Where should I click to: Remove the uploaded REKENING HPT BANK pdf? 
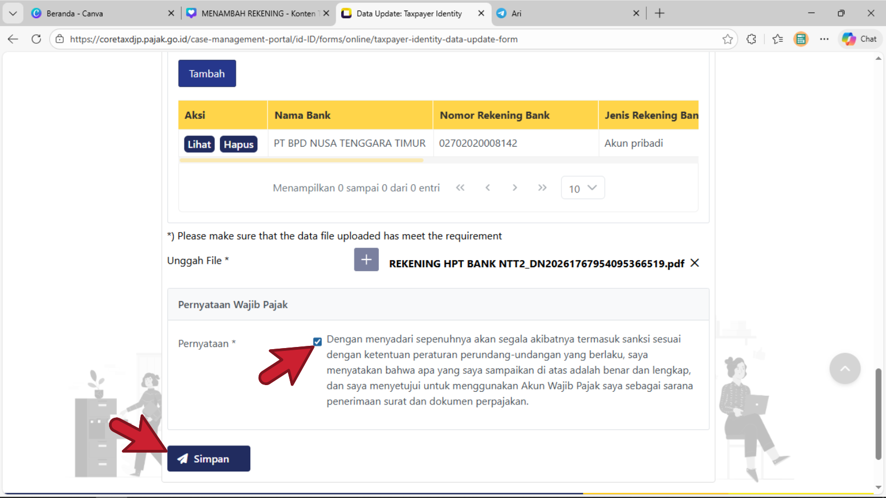[x=694, y=263]
